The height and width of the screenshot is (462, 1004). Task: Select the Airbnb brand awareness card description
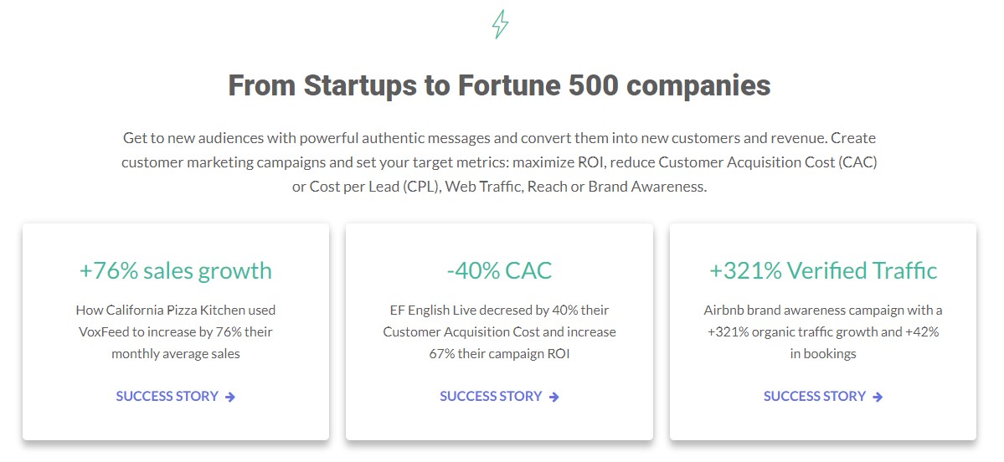click(823, 332)
